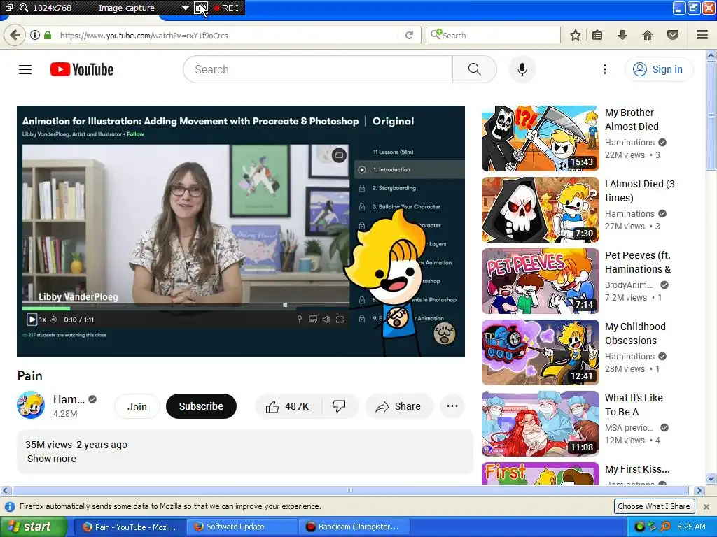The image size is (717, 537).
Task: Open I Almost Died (3 times) thumbnail
Action: click(540, 210)
